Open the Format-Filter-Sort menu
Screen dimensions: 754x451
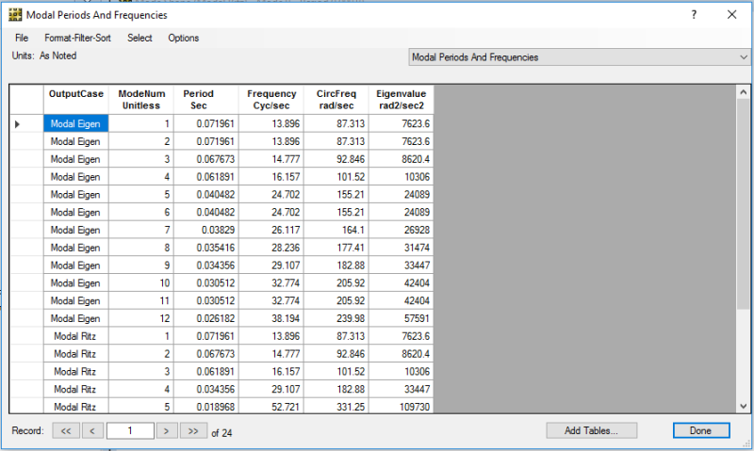pyautogui.click(x=78, y=38)
